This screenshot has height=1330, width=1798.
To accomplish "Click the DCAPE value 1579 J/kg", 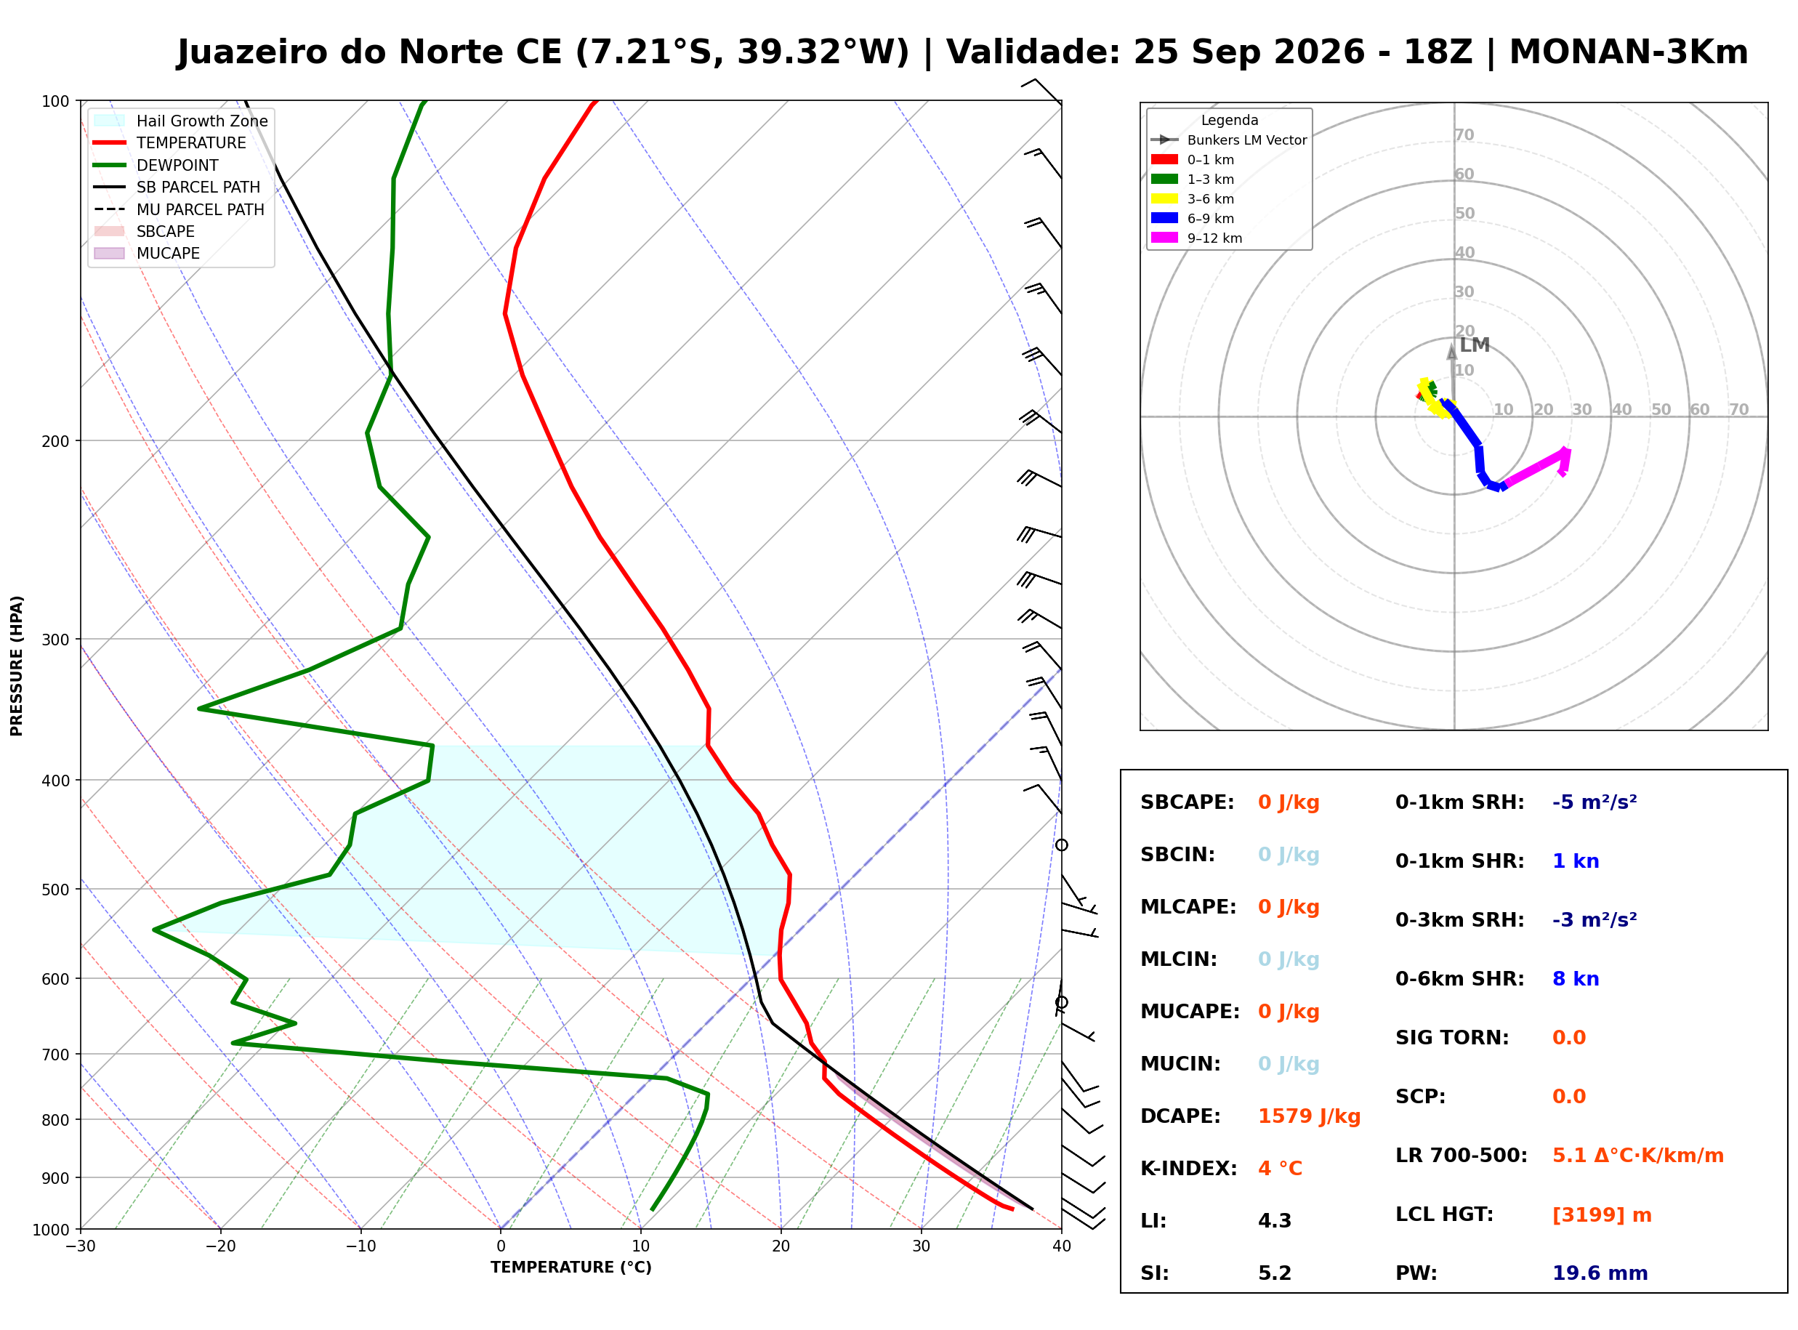I will coord(1310,1116).
